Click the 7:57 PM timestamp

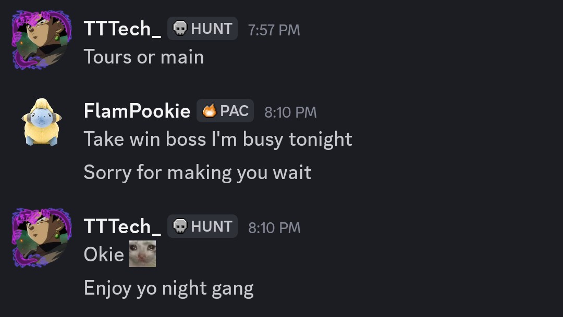click(x=274, y=30)
